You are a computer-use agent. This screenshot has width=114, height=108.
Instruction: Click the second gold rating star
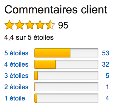click(20, 25)
